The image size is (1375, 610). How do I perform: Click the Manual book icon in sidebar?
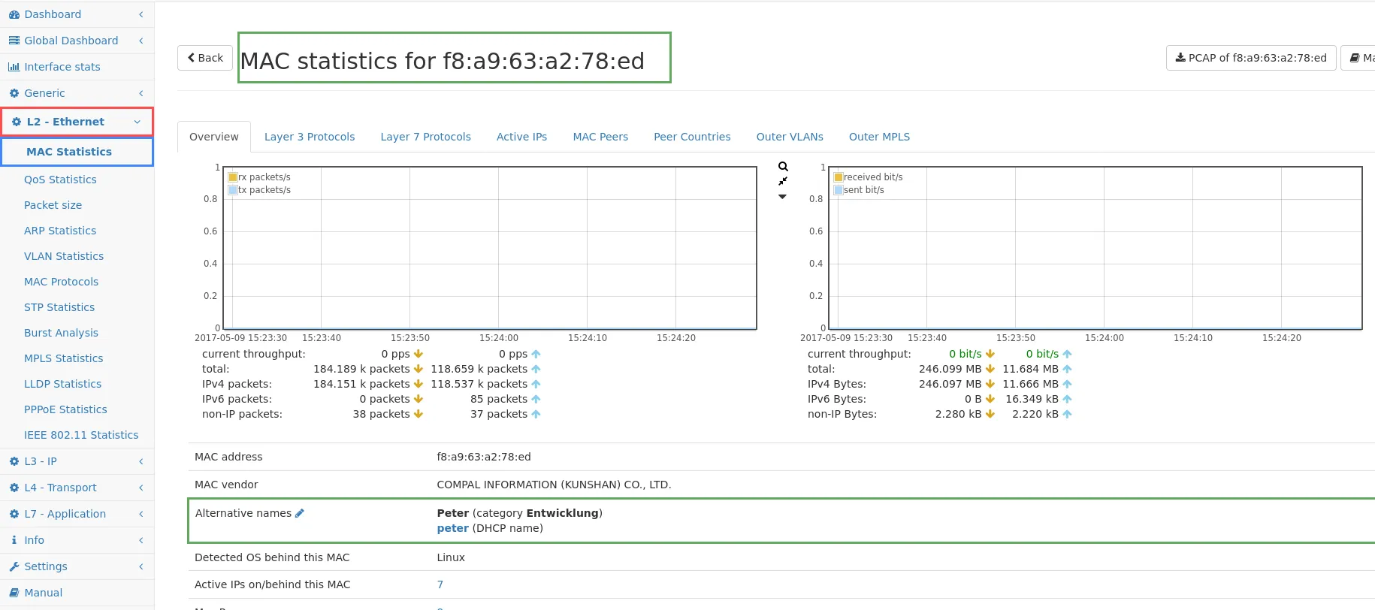[x=14, y=593]
